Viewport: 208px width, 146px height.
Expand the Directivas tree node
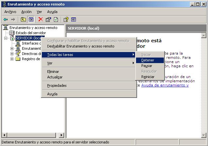point(12,54)
